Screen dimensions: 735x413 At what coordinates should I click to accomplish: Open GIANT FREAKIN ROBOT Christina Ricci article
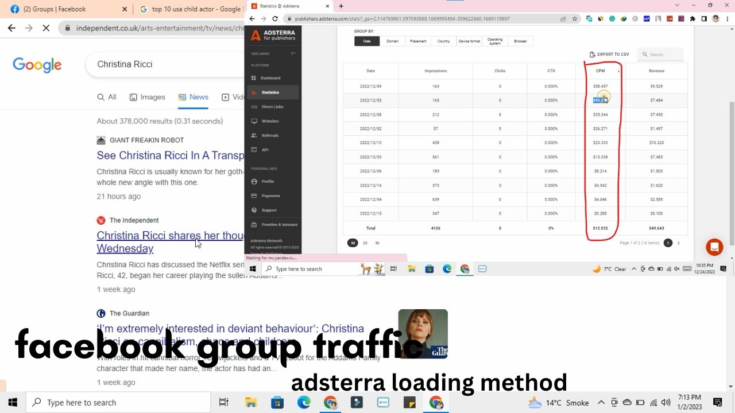click(x=171, y=155)
